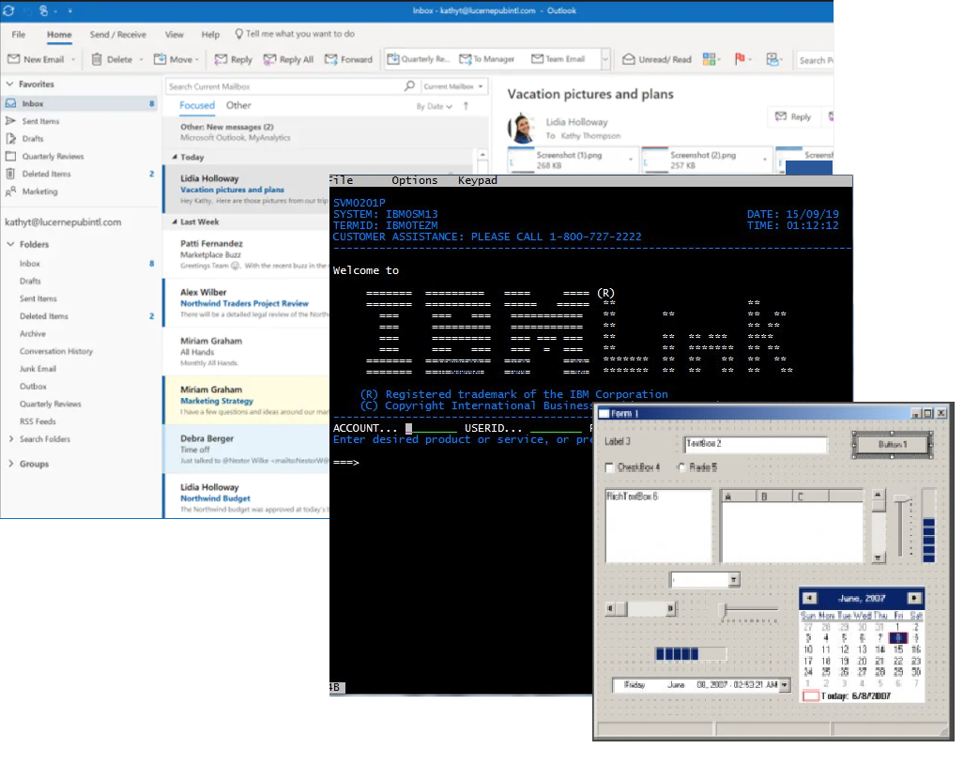Click Reply All in Outlook ribbon

coord(288,59)
